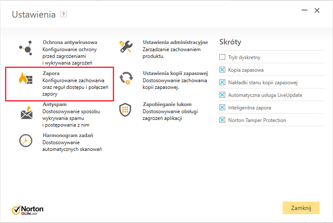Click the Norton LifeLock logo
The image size is (333, 223).
pyautogui.click(x=28, y=210)
